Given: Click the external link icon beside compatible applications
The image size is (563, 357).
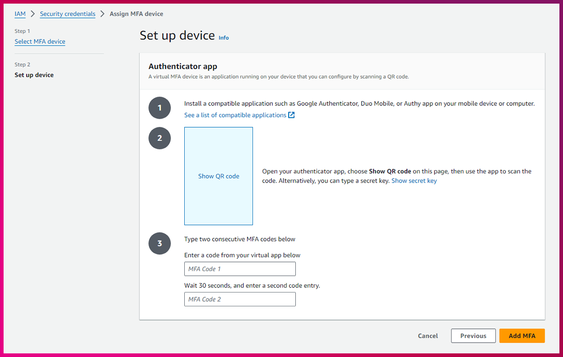Looking at the screenshot, I should pyautogui.click(x=291, y=115).
